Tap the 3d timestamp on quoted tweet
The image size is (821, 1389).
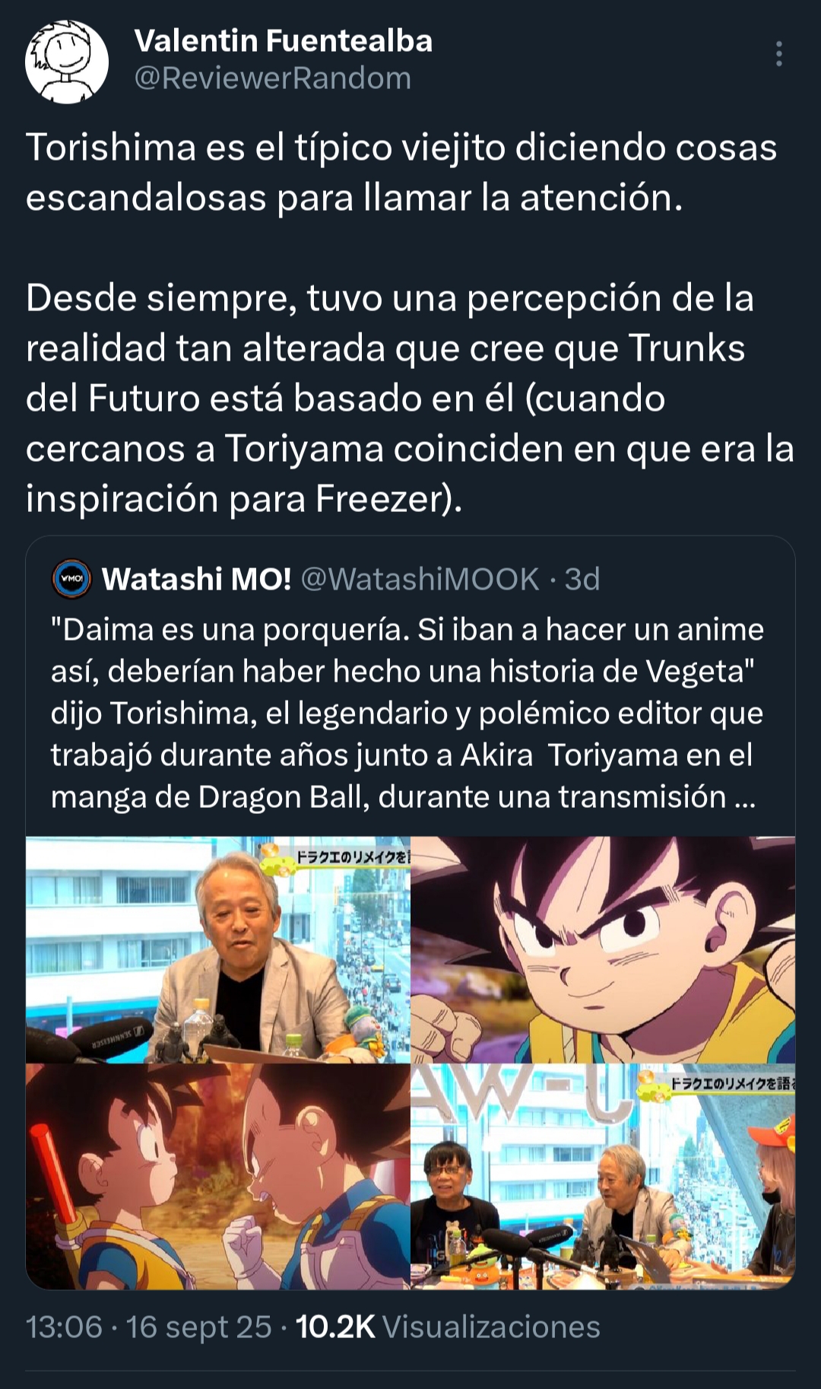point(582,579)
